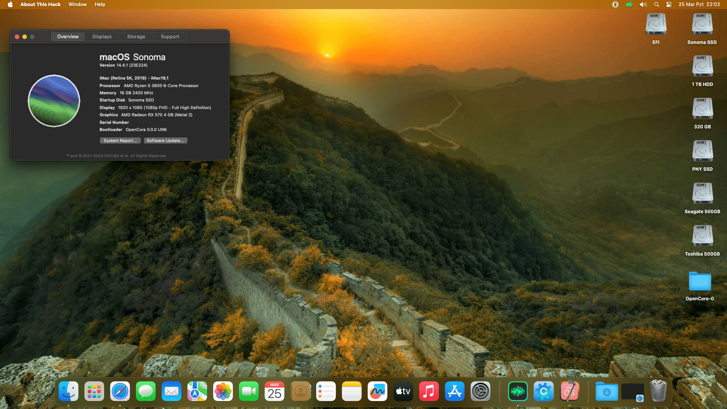Select the OpenCore-0 folder on desktop
Viewport: 727px width, 409px height.
point(700,282)
